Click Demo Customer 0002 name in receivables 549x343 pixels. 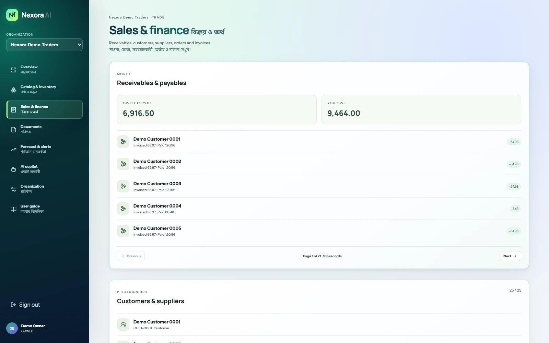click(157, 161)
